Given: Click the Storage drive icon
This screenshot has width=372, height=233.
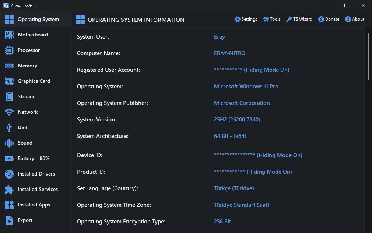Looking at the screenshot, I should click(x=9, y=97).
